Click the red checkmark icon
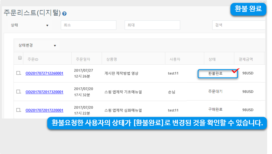The image size is (272, 154). (x=235, y=71)
